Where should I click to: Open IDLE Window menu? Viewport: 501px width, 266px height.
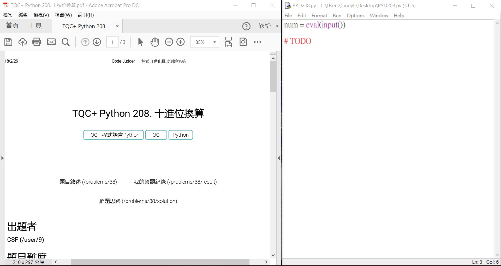tap(379, 15)
